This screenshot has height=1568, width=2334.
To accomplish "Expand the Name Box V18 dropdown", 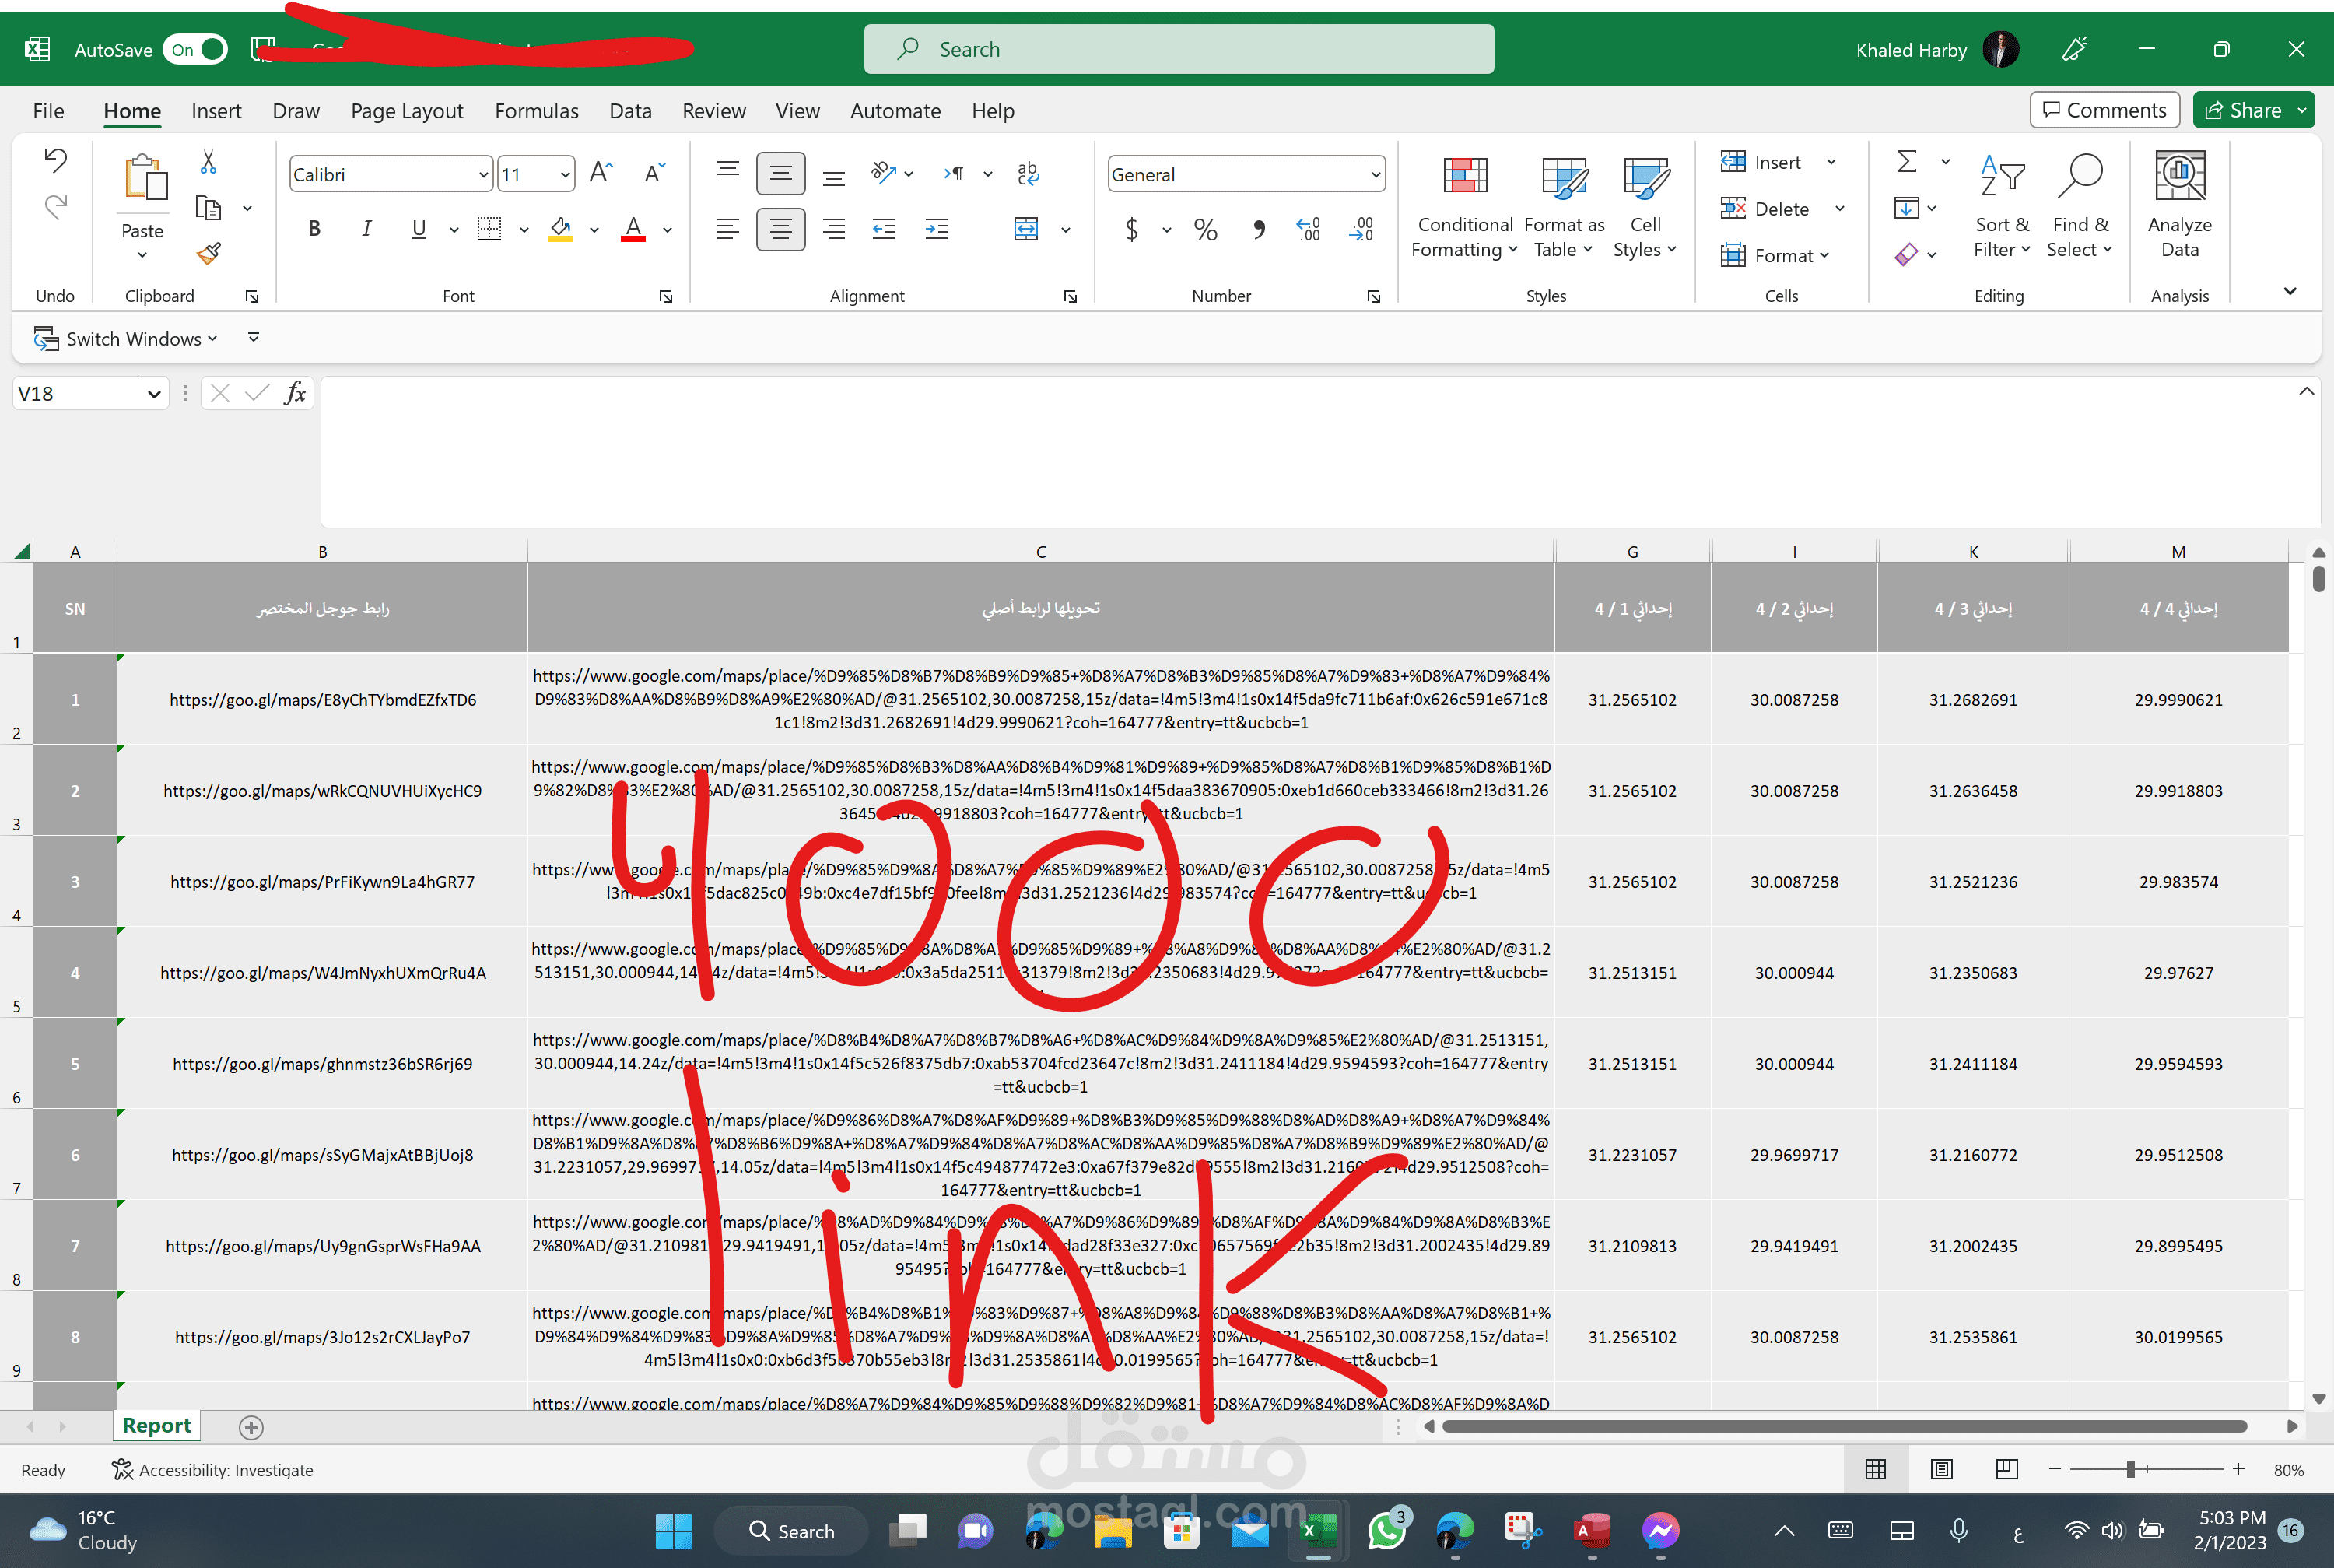I will [154, 394].
